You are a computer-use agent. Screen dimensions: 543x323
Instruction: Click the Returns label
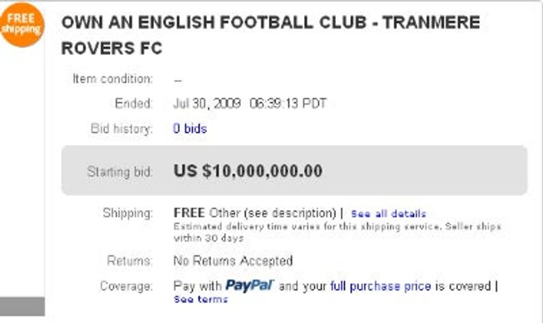click(130, 261)
